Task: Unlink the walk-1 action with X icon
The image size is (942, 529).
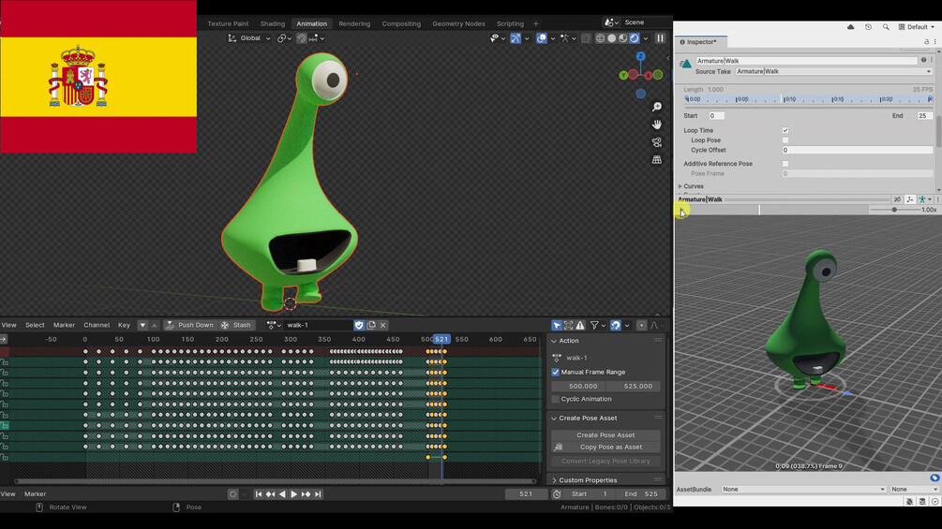Action: pyautogui.click(x=382, y=325)
